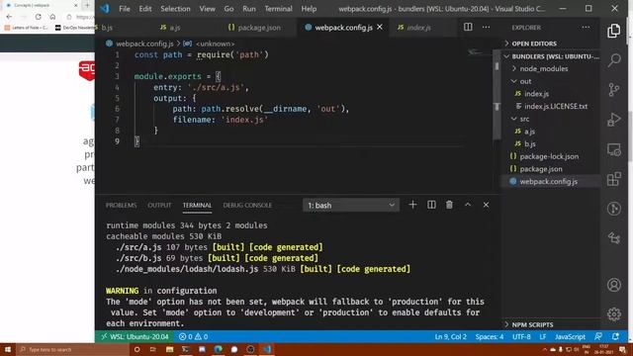Open the Manage gear menu
The height and width of the screenshot is (356, 633).
tap(613, 314)
